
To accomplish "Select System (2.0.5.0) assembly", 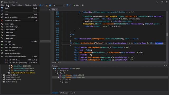I will [x=11, y=82].
